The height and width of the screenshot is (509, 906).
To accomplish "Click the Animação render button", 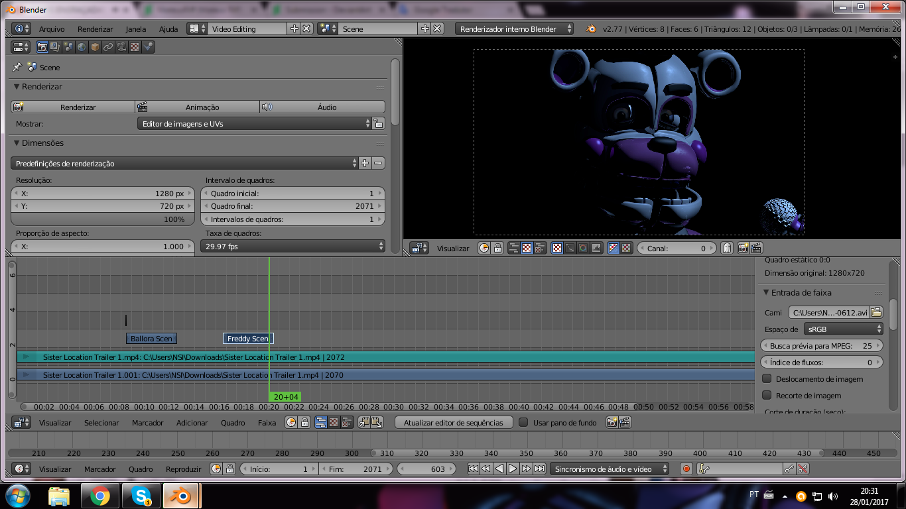I will point(197,107).
